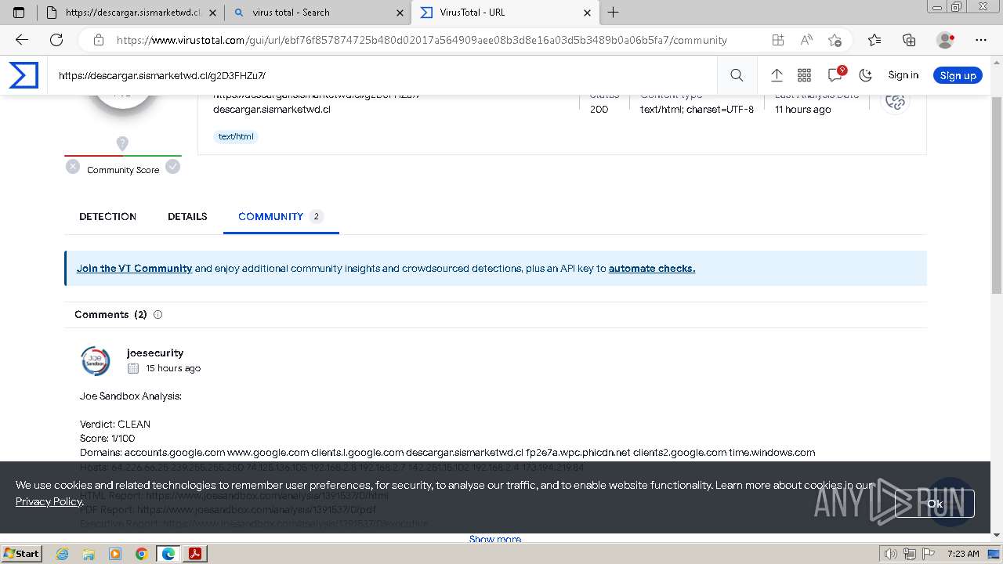Launch Internet Explorer from taskbar

(x=63, y=554)
